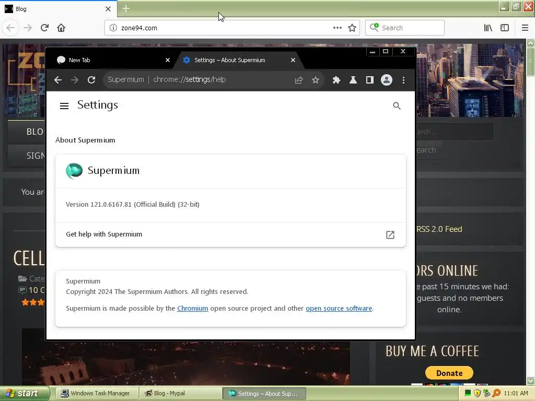The width and height of the screenshot is (535, 401).
Task: Click taskbar clock 11:01 AM
Action: [x=516, y=394]
